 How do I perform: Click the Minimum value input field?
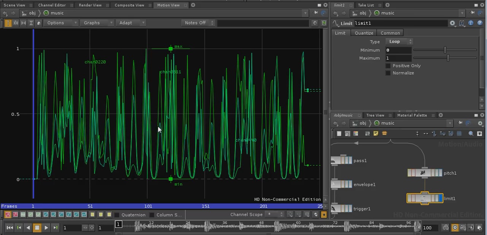point(398,50)
